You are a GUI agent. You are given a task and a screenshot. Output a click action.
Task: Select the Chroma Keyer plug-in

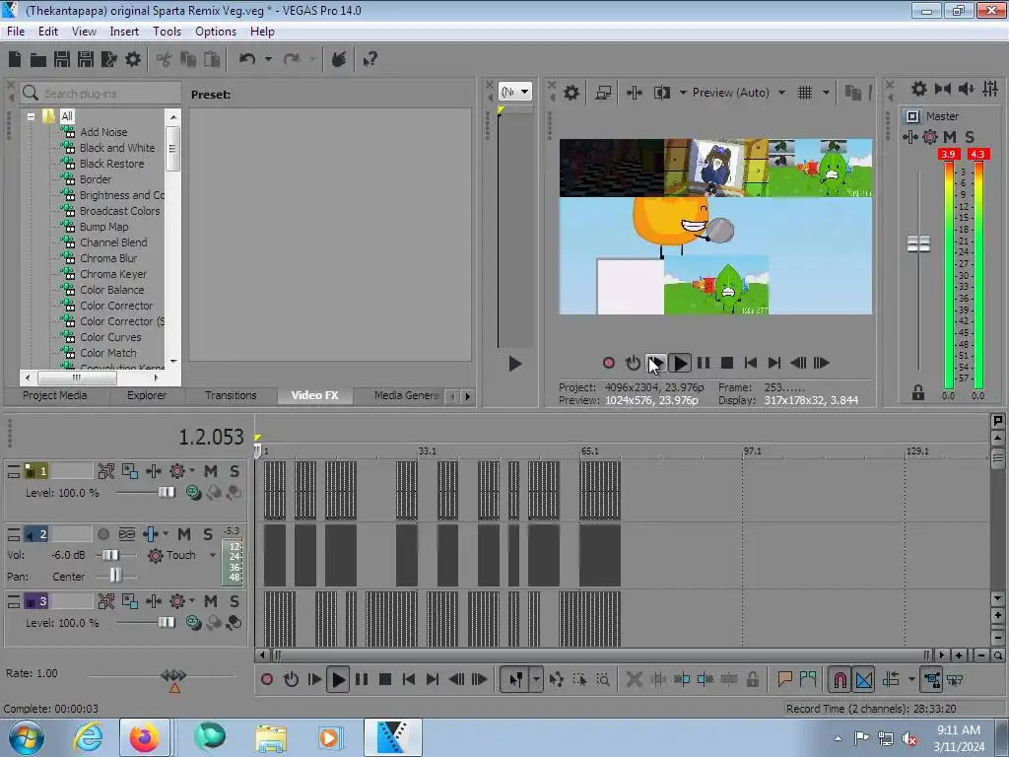113,274
